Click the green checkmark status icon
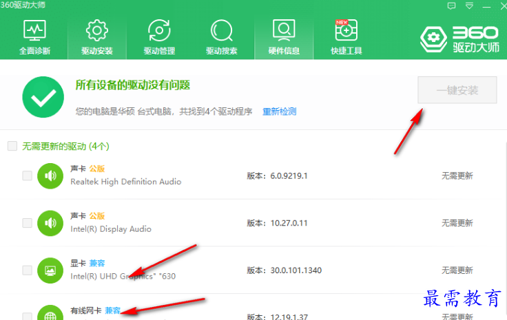 (43, 97)
